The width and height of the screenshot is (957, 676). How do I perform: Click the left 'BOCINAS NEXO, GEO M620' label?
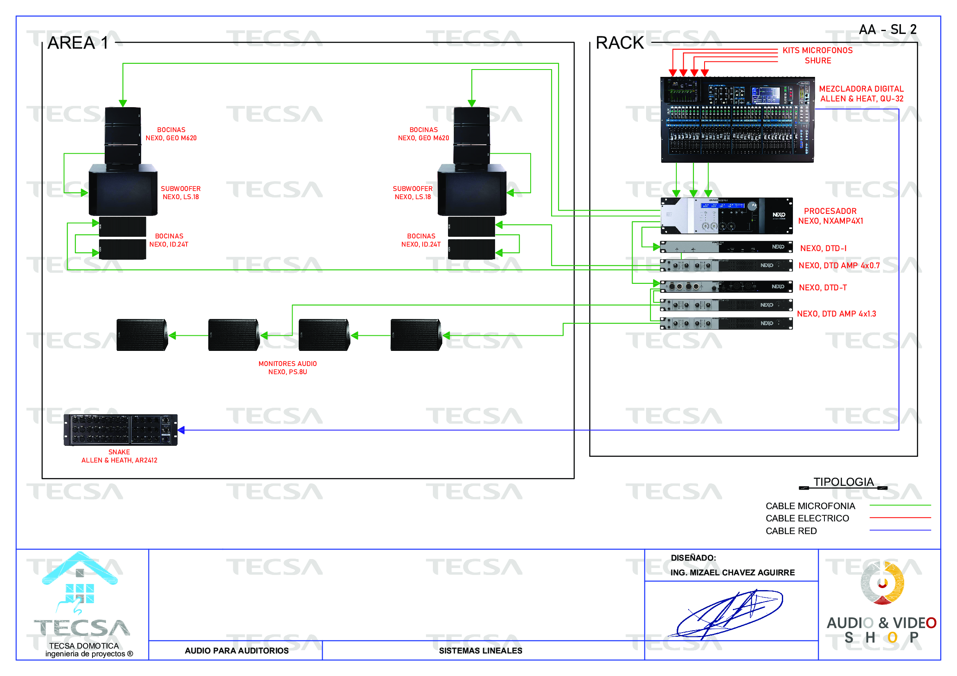pos(171,134)
